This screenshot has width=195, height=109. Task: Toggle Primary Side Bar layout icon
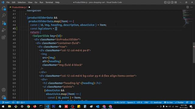(x=165, y=2)
